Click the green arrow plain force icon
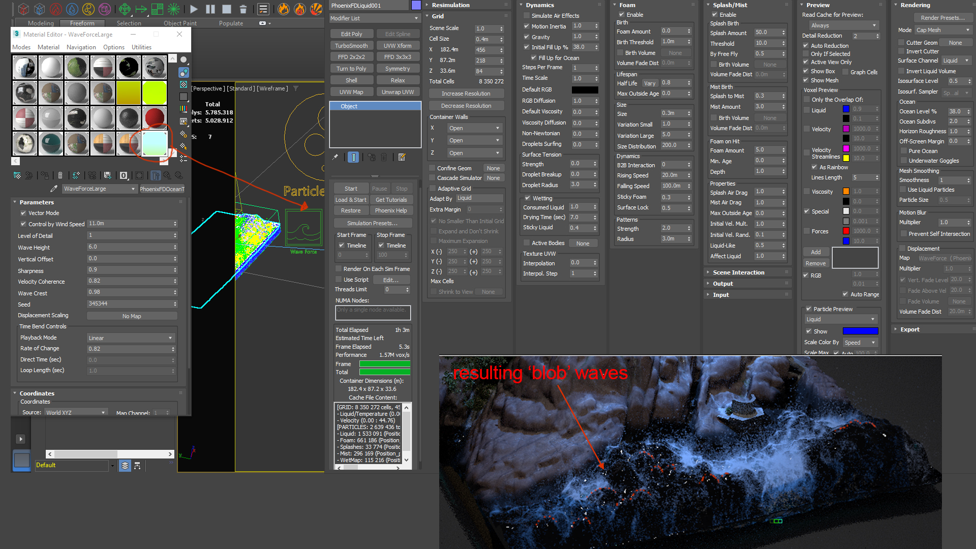Screen dimensions: 976x549 [x=141, y=9]
